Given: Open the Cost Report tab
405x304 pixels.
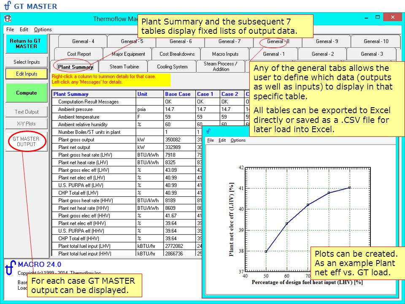Looking at the screenshot, I should coord(79,54).
